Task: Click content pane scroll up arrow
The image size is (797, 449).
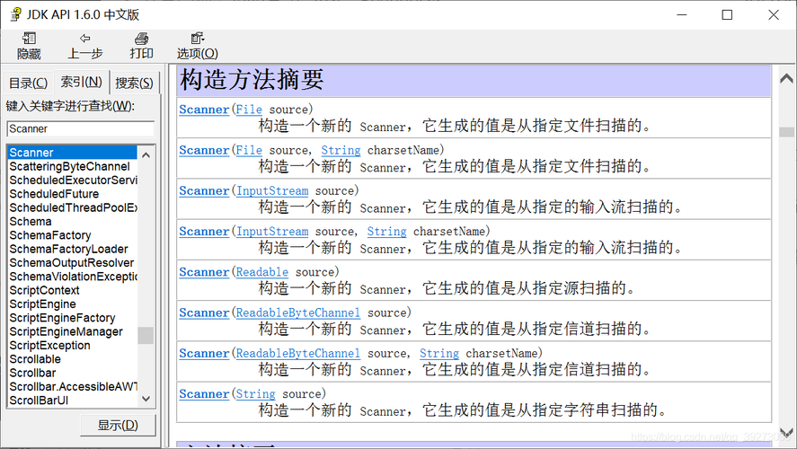Action: tap(786, 78)
